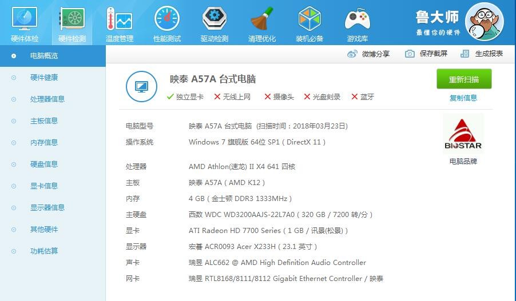
Task: Open the 硬件体检 hardware checkup icon
Action: 25,19
